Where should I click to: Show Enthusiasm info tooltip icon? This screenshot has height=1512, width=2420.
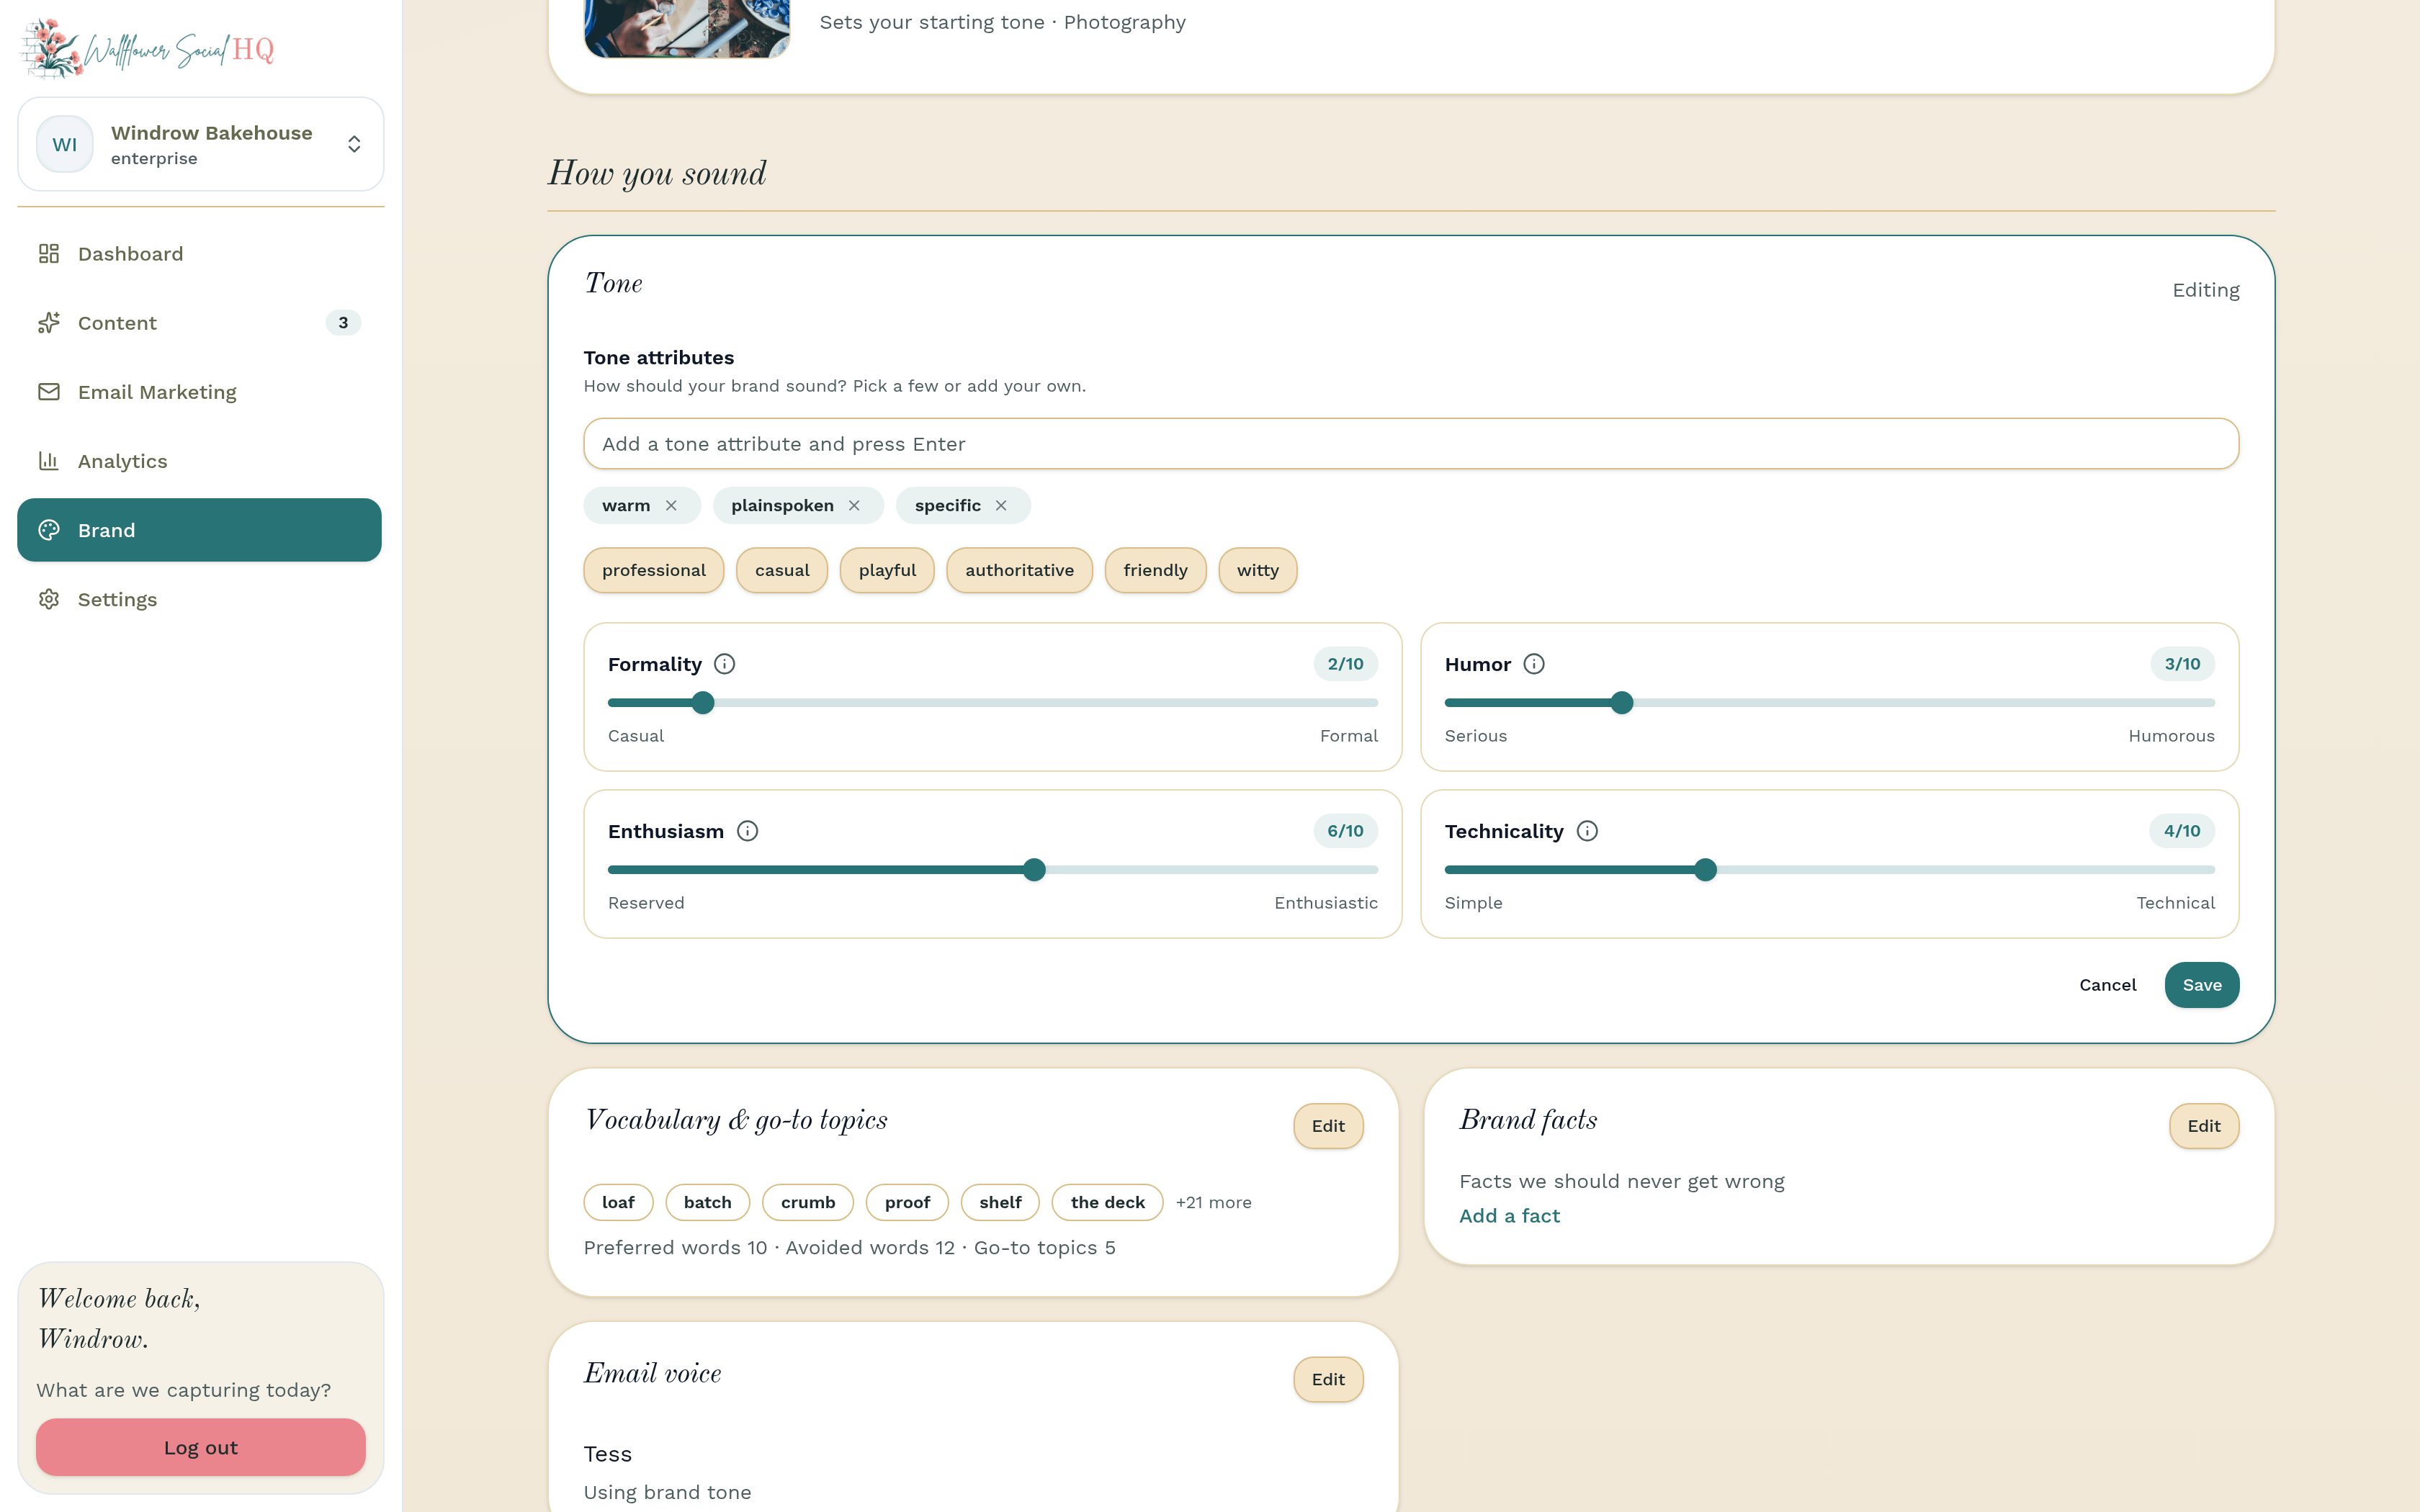point(748,831)
